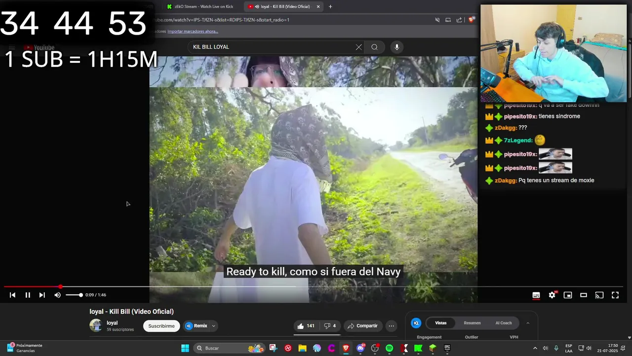Skip to the next video

tap(42, 295)
